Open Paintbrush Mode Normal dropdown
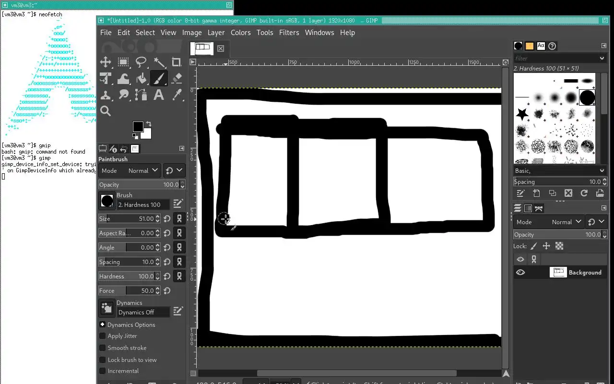The width and height of the screenshot is (614, 384). (129, 170)
